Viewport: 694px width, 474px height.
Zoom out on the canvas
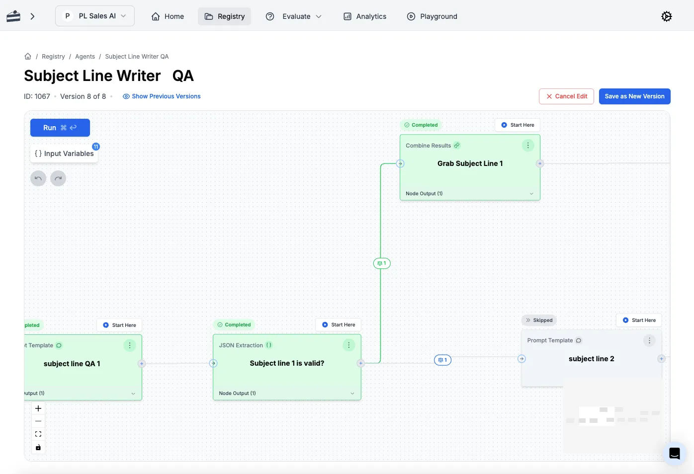(x=38, y=421)
